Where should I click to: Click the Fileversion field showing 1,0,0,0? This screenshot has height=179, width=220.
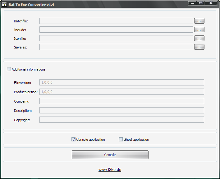[122, 82]
